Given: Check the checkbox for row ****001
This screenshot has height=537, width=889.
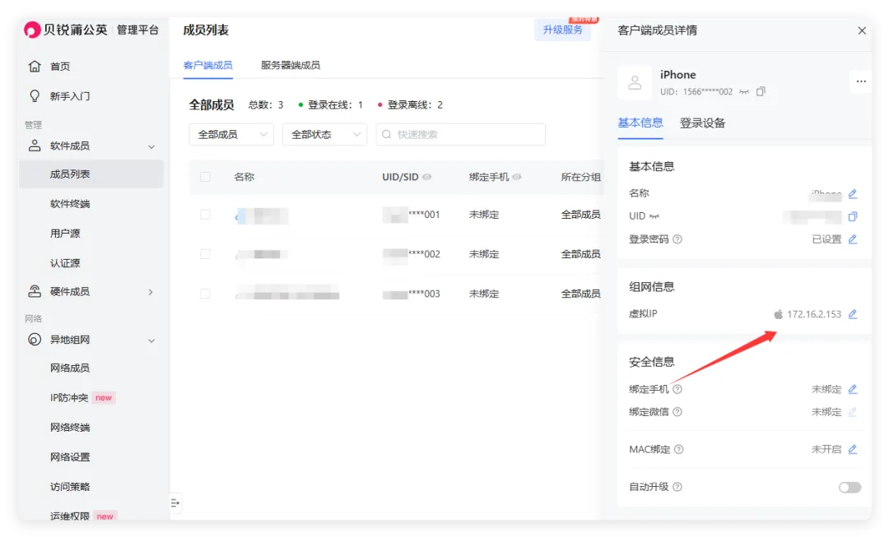Looking at the screenshot, I should click(x=205, y=214).
